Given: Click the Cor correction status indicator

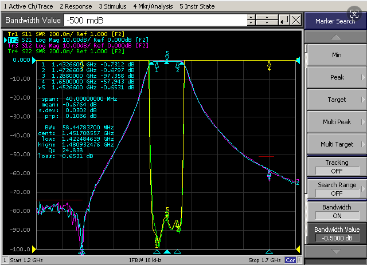Looking at the screenshot, I should [x=291, y=260].
